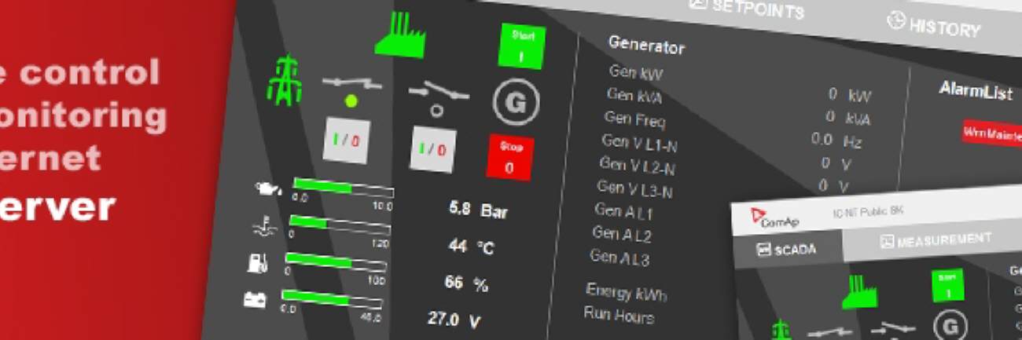Viewport: 1022px width, 340px height.
Task: Switch to the HISTORY tab
Action: tap(934, 24)
